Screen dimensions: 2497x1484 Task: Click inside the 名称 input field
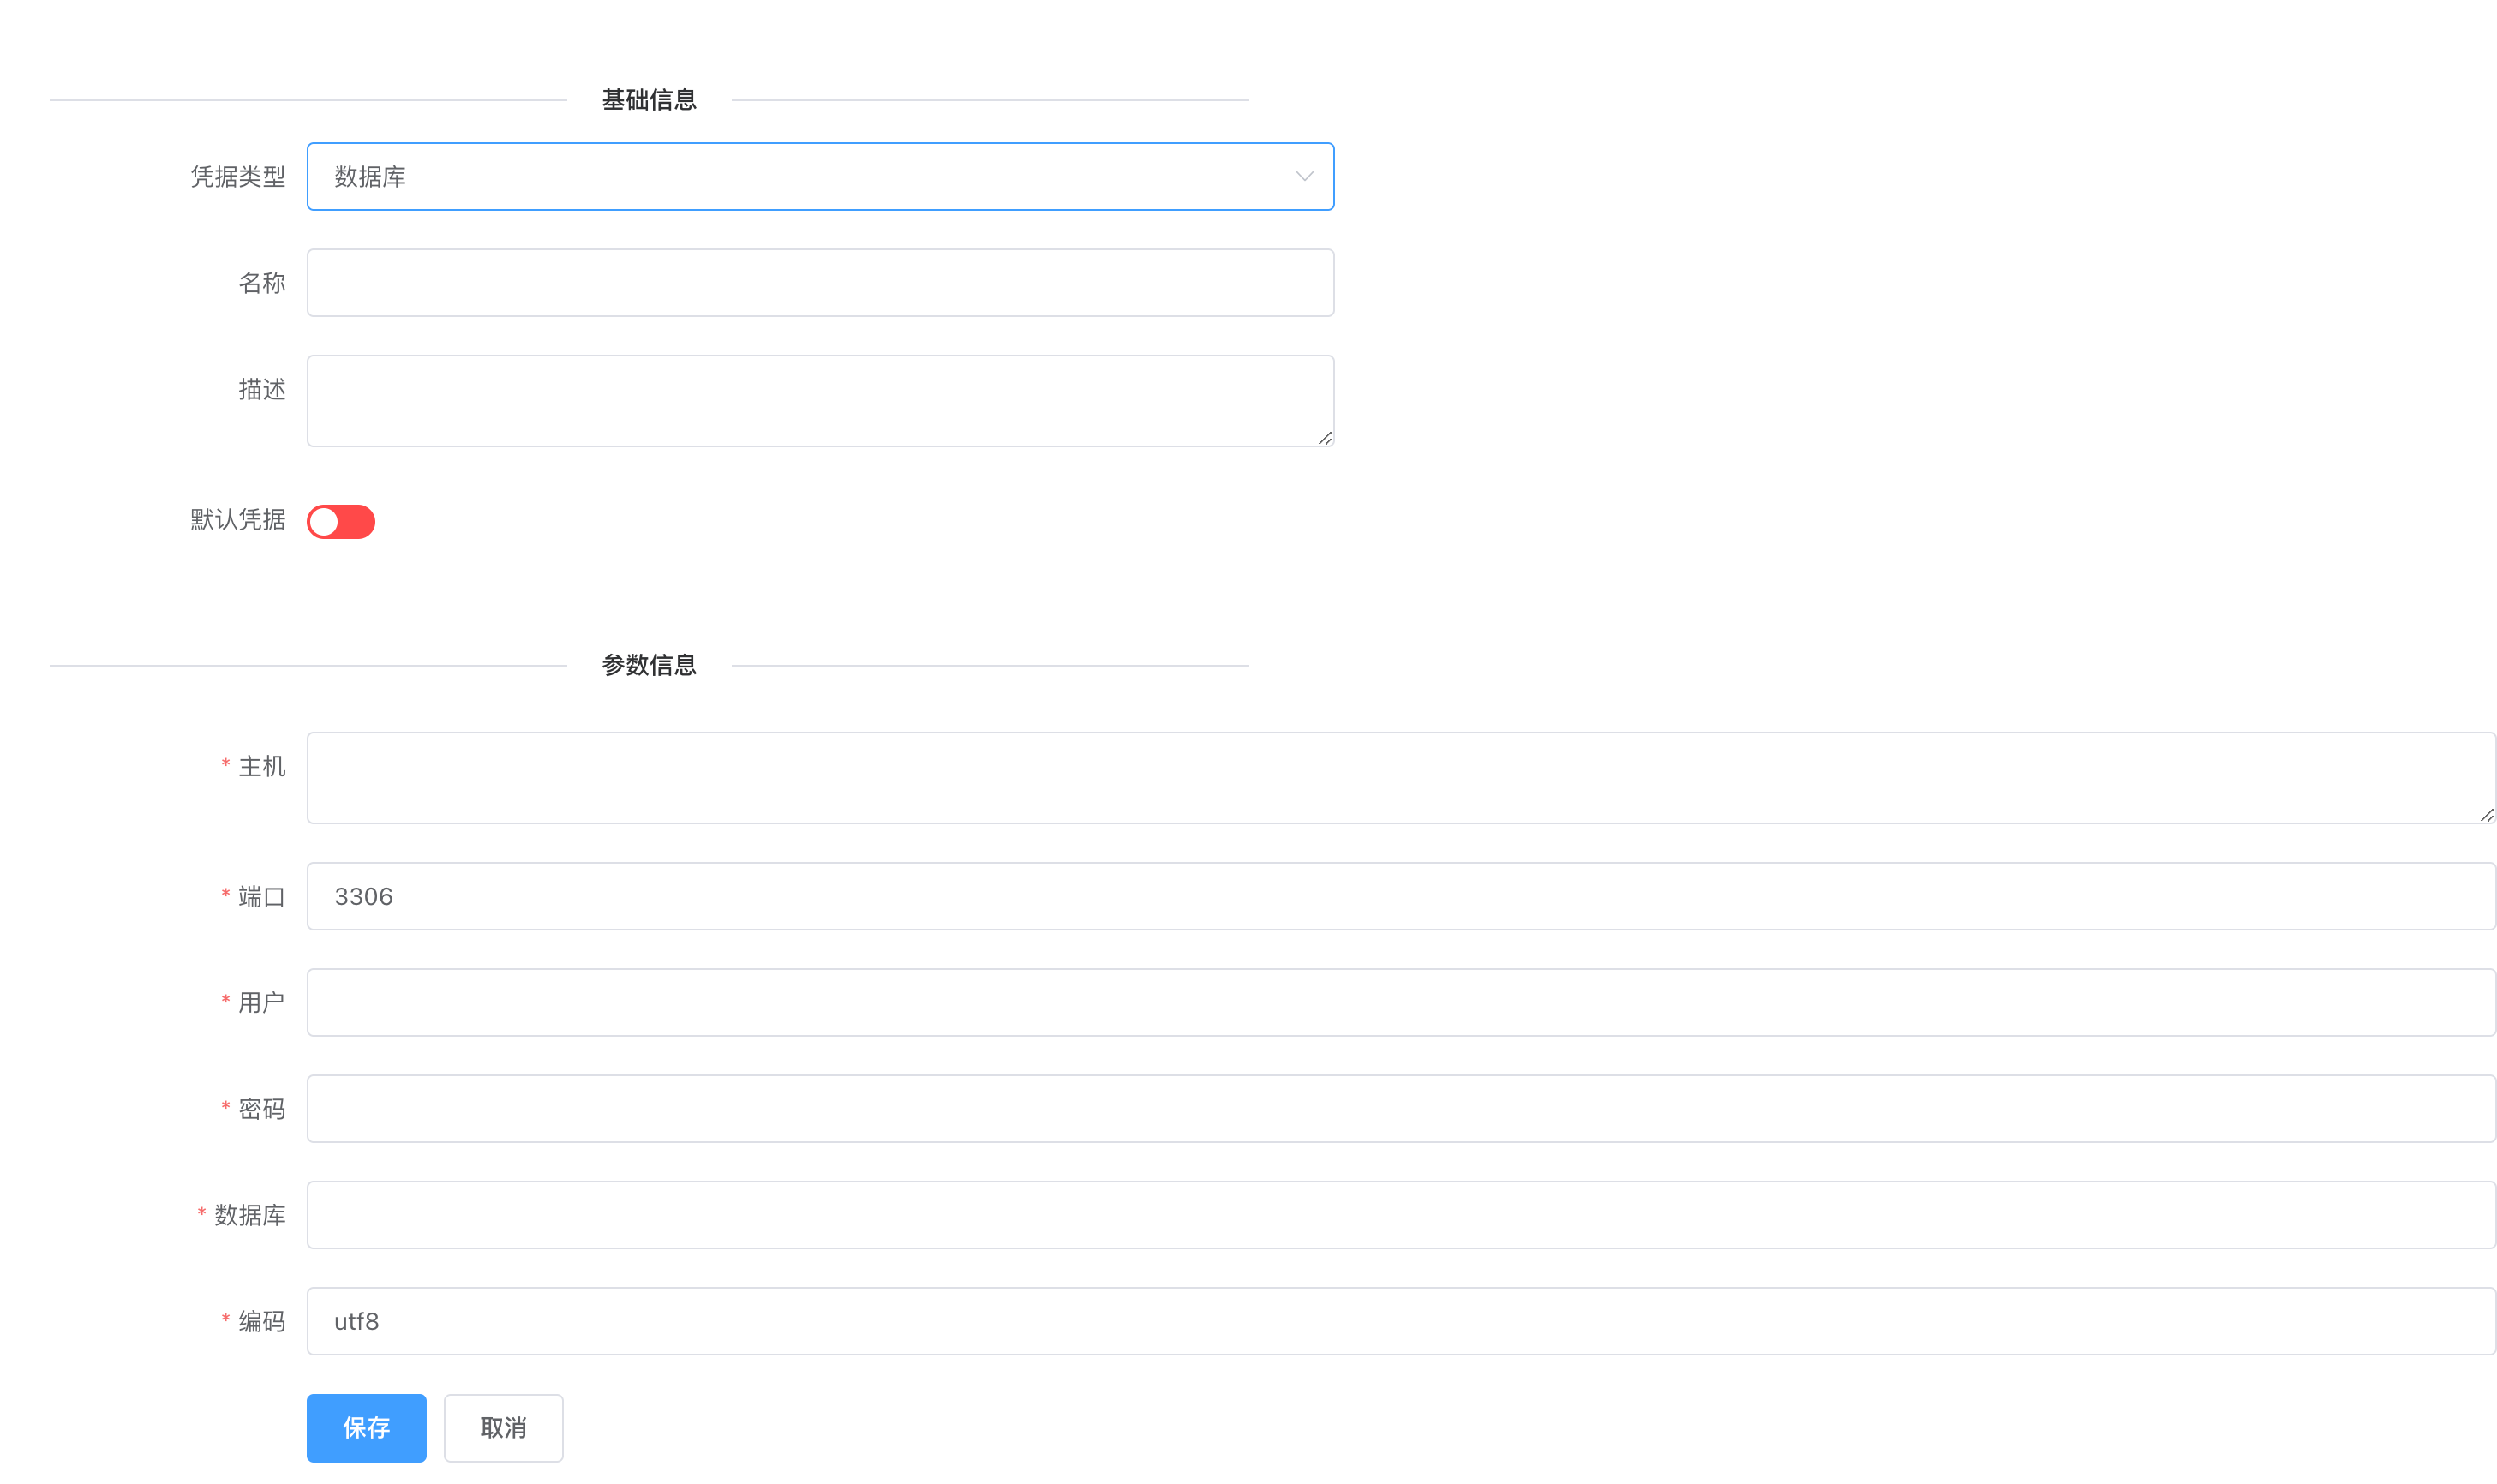819,282
